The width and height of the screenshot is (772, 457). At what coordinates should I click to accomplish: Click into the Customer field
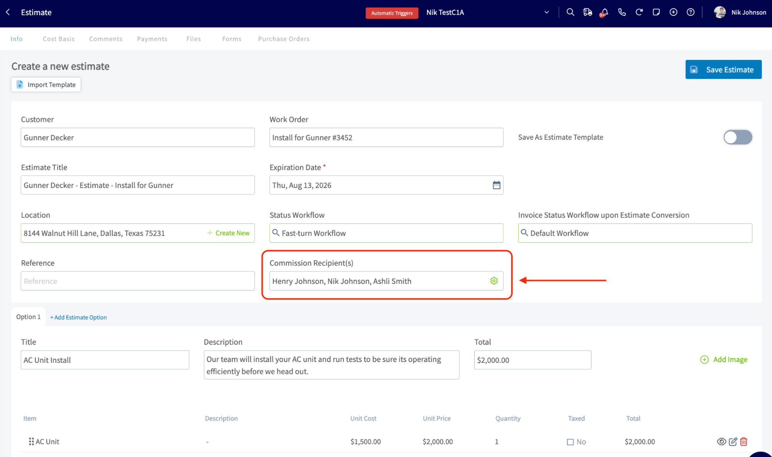137,137
